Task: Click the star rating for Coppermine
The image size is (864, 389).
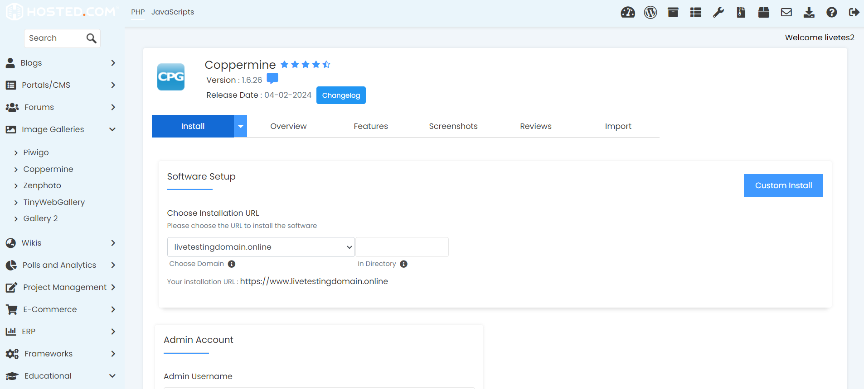Action: coord(306,64)
